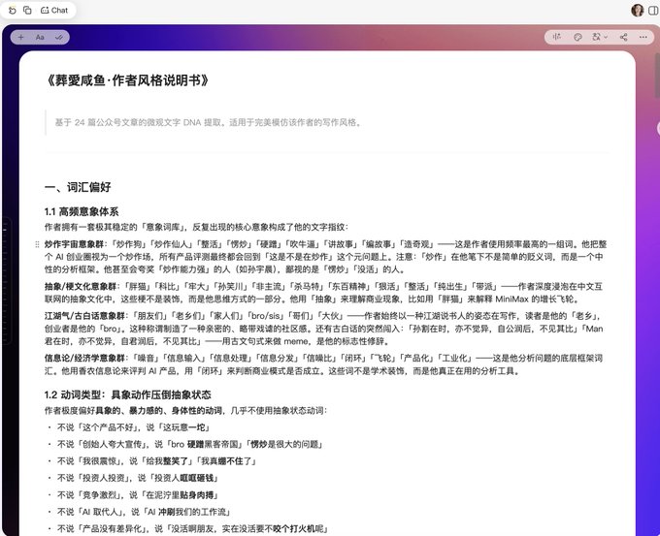
Task: Click the undo arrow icon beside Chat
Action: coord(13,10)
